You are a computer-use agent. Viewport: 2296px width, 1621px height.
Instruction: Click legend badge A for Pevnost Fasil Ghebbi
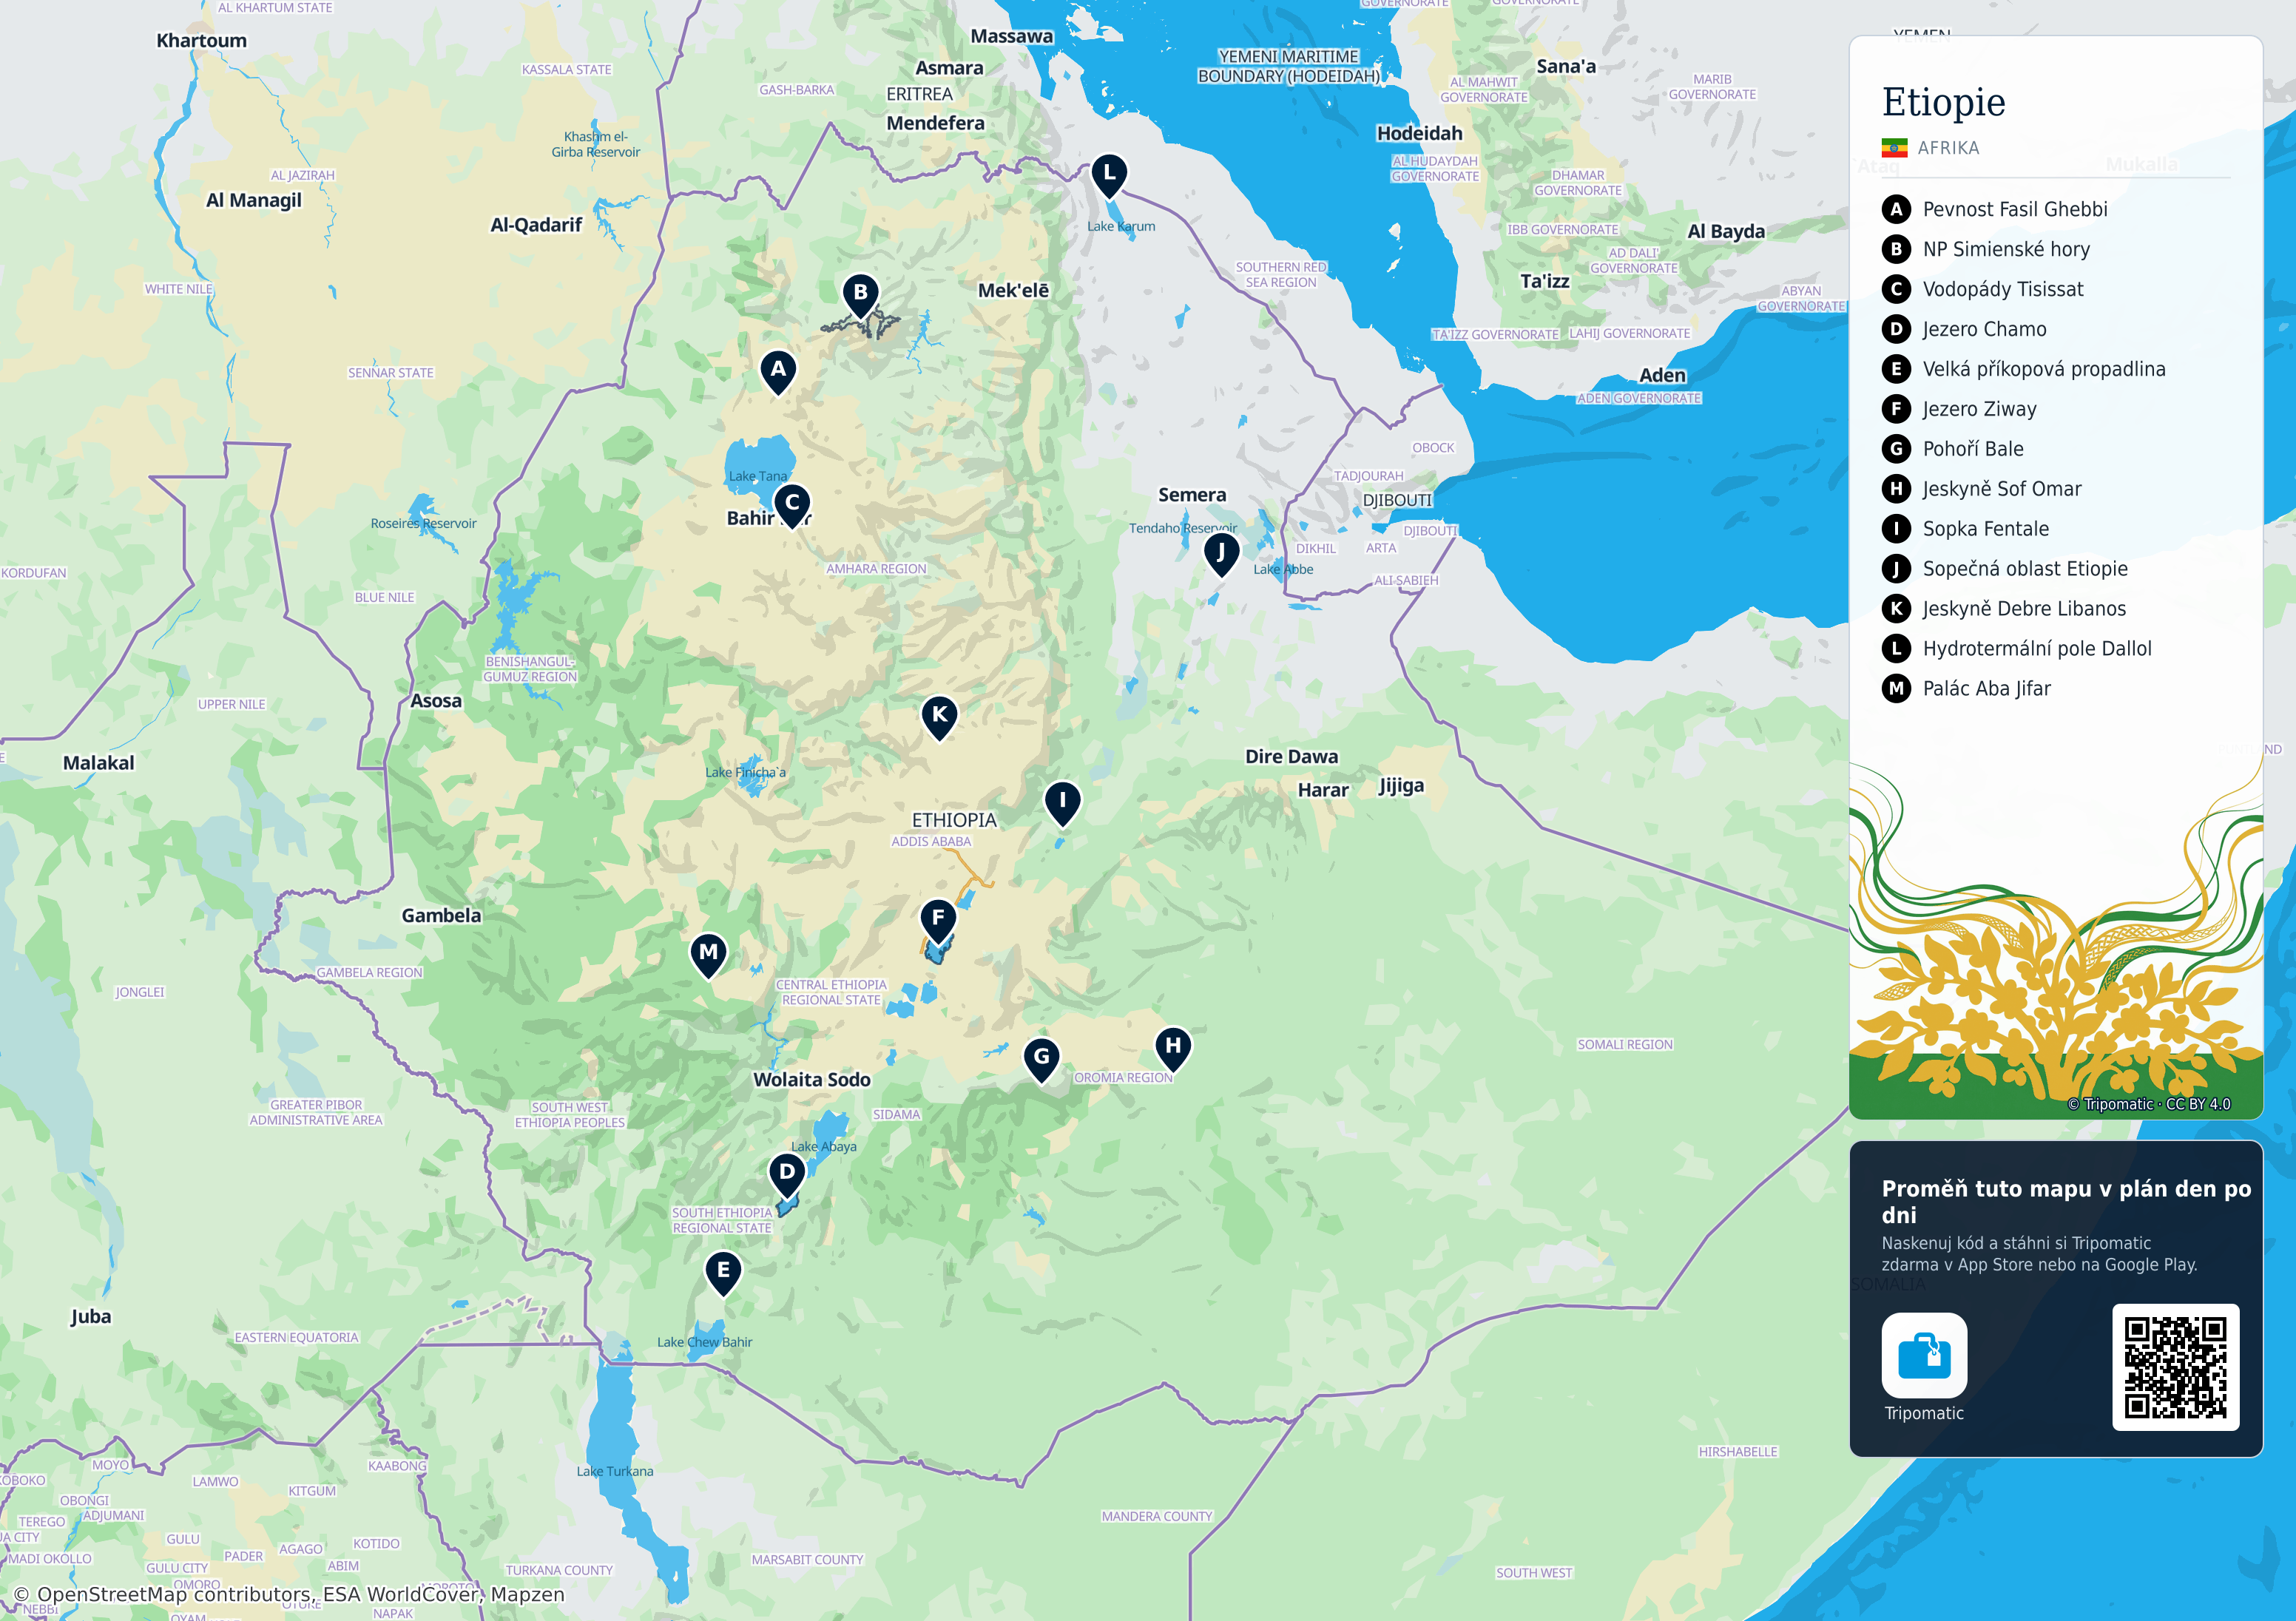click(1896, 209)
